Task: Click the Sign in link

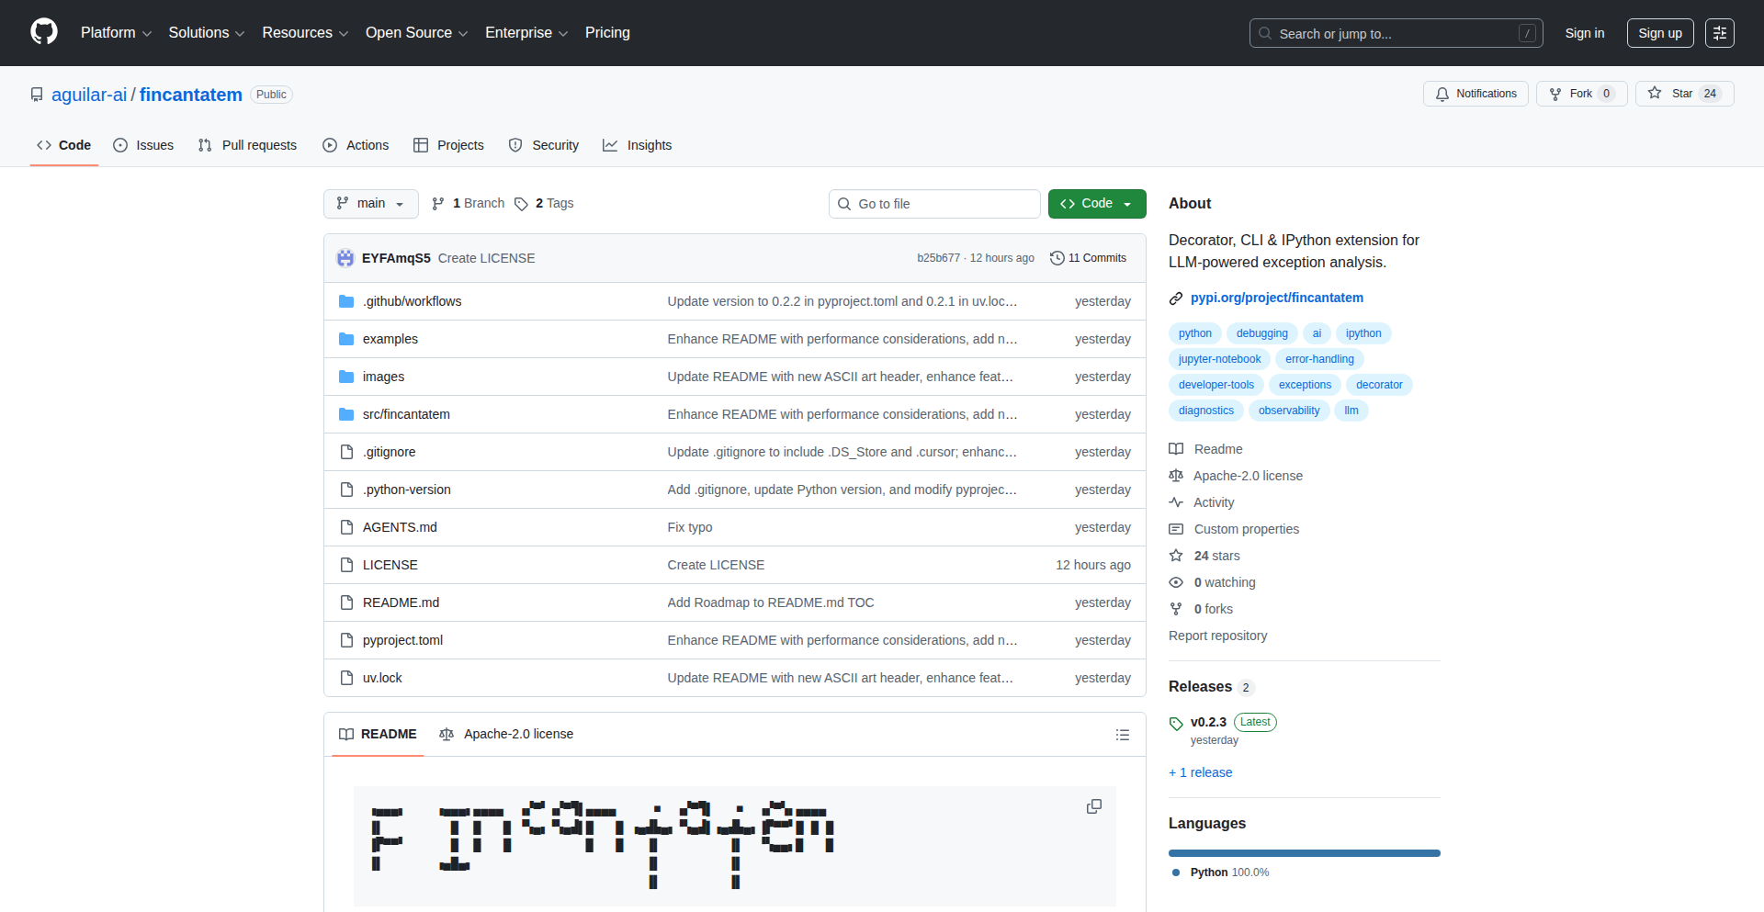Action: [x=1585, y=33]
